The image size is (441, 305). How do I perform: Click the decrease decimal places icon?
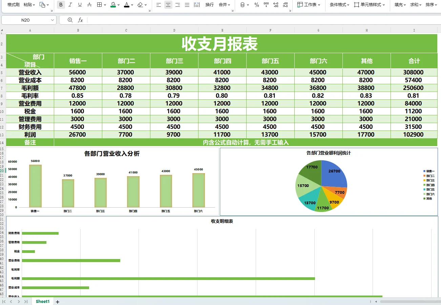tap(286, 5)
